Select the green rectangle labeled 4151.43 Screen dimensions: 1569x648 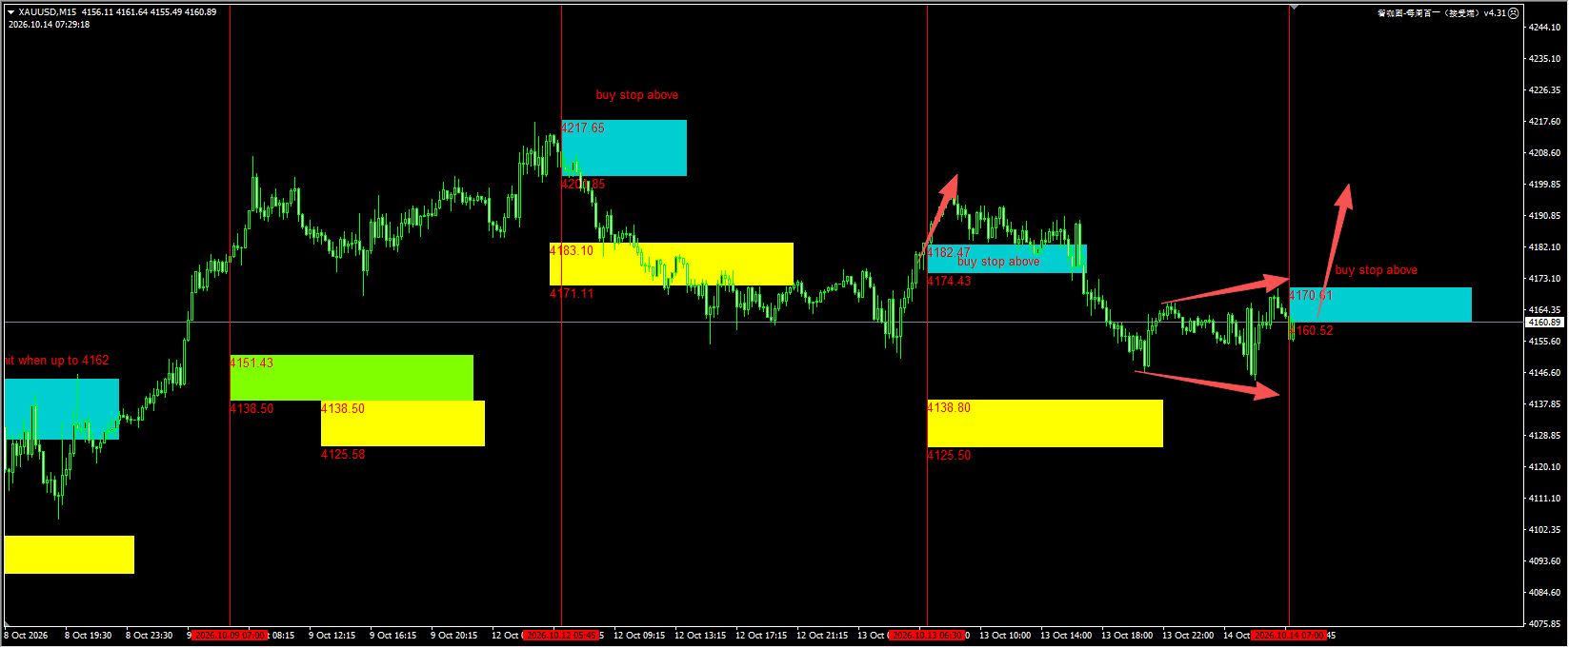(352, 378)
